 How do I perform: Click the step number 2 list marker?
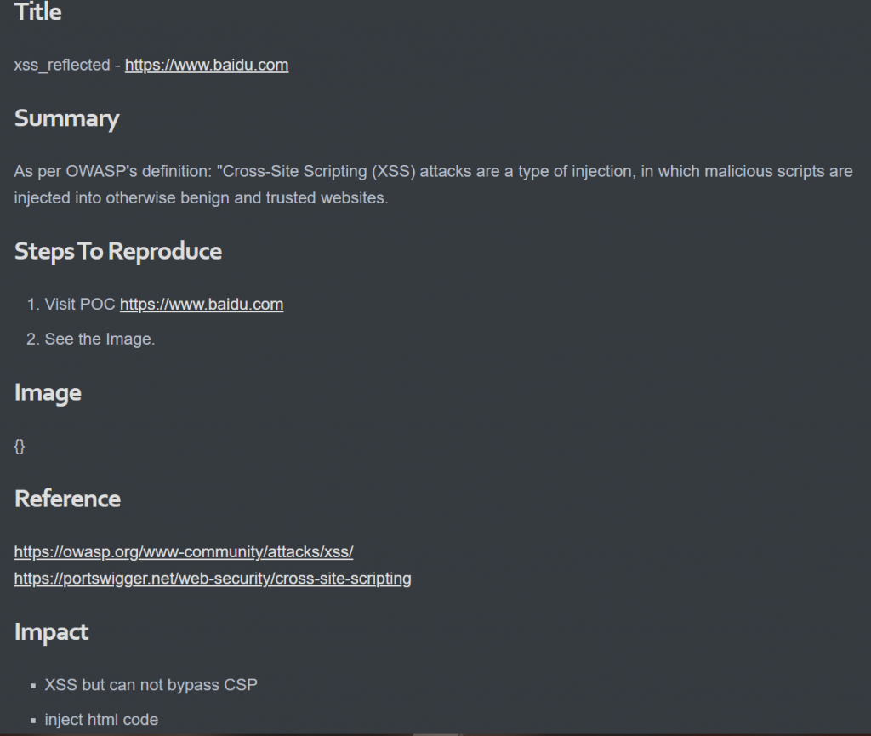coord(33,339)
